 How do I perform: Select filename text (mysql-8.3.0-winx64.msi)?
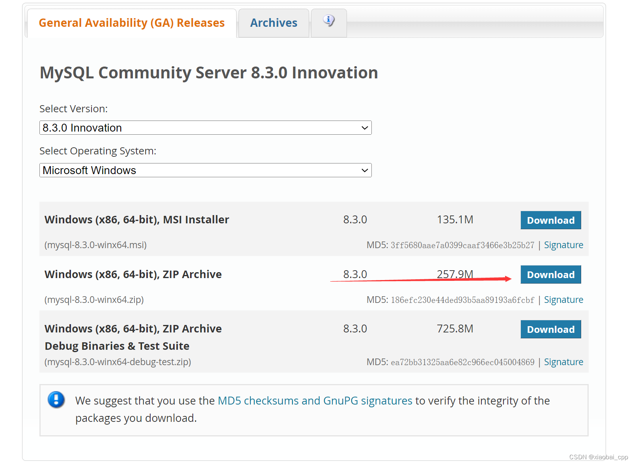[95, 245]
